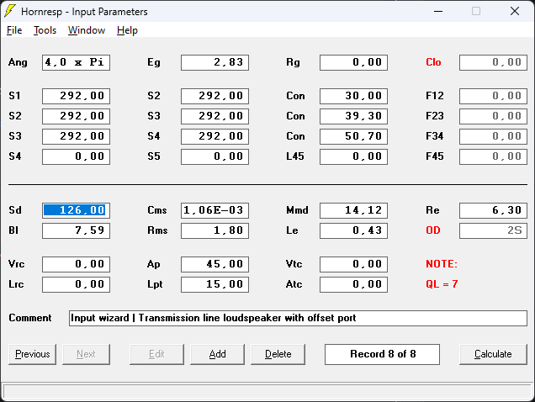This screenshot has height=402, width=535.
Task: Click the Cms label
Action: pyautogui.click(x=157, y=210)
